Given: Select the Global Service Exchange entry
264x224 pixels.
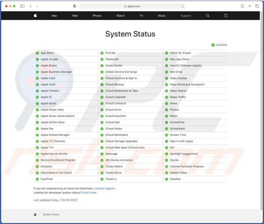Looking at the screenshot, I should pyautogui.click(x=121, y=72).
